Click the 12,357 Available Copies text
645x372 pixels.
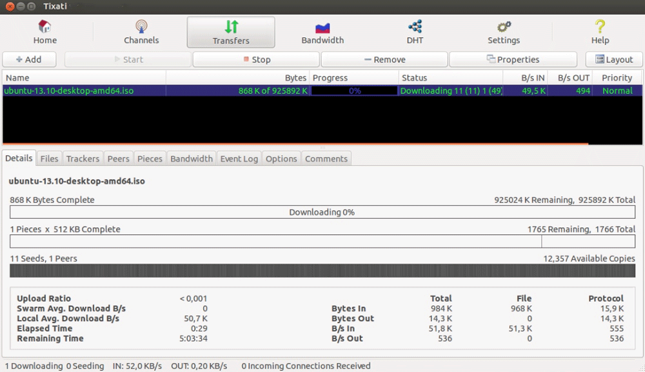point(589,259)
